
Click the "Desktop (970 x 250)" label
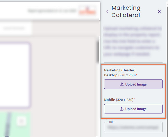click(x=120, y=75)
